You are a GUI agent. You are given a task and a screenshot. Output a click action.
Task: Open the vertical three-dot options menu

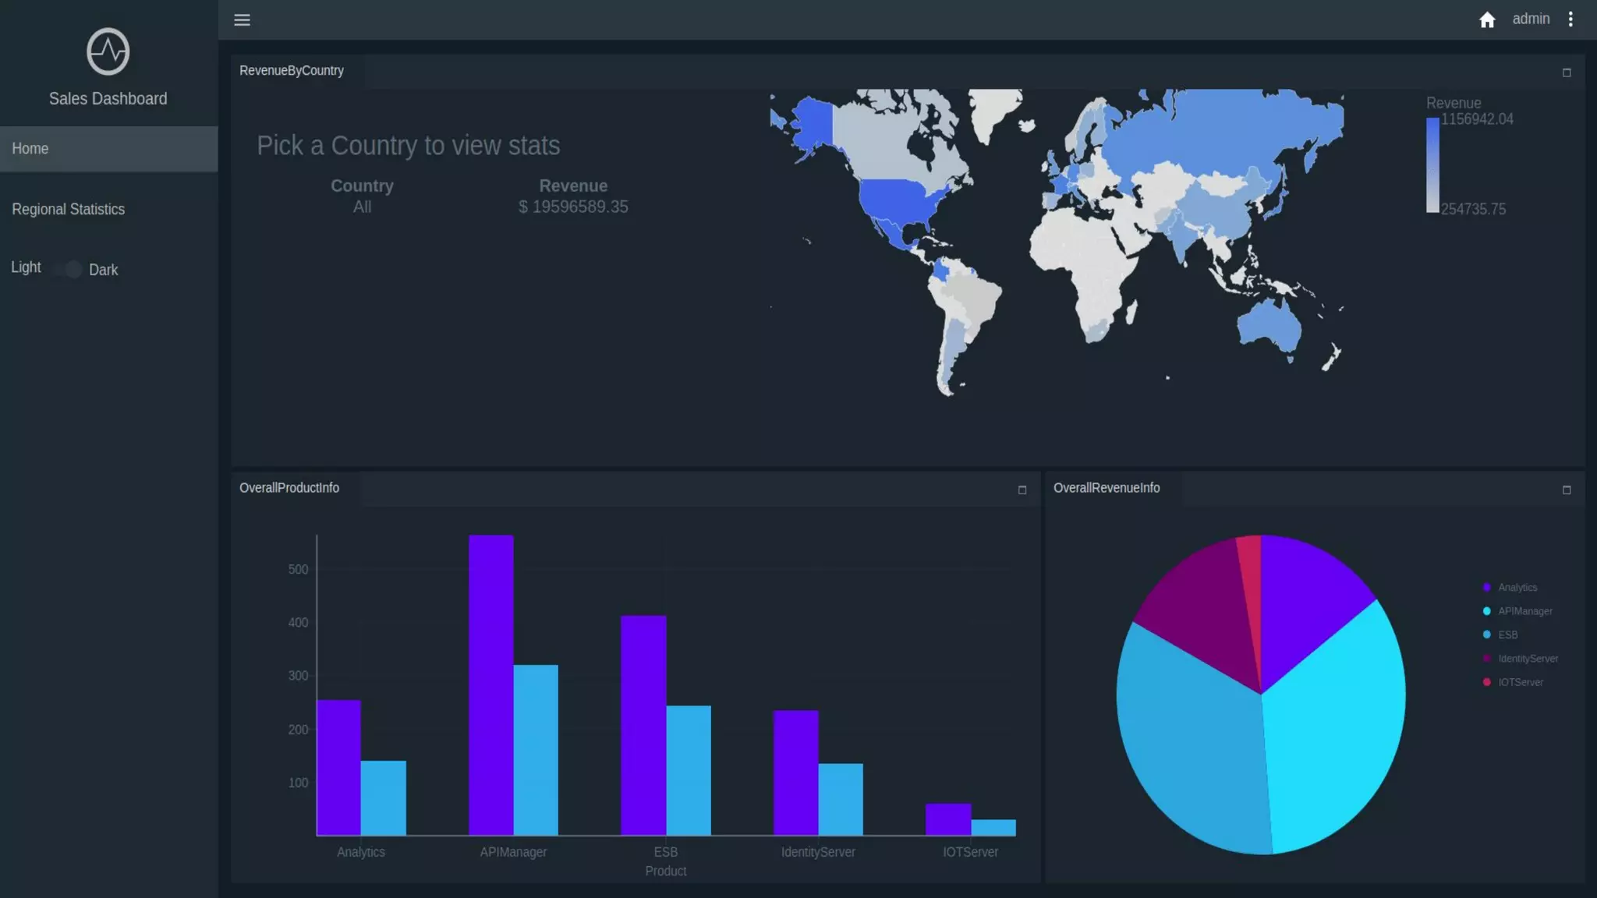(1570, 19)
